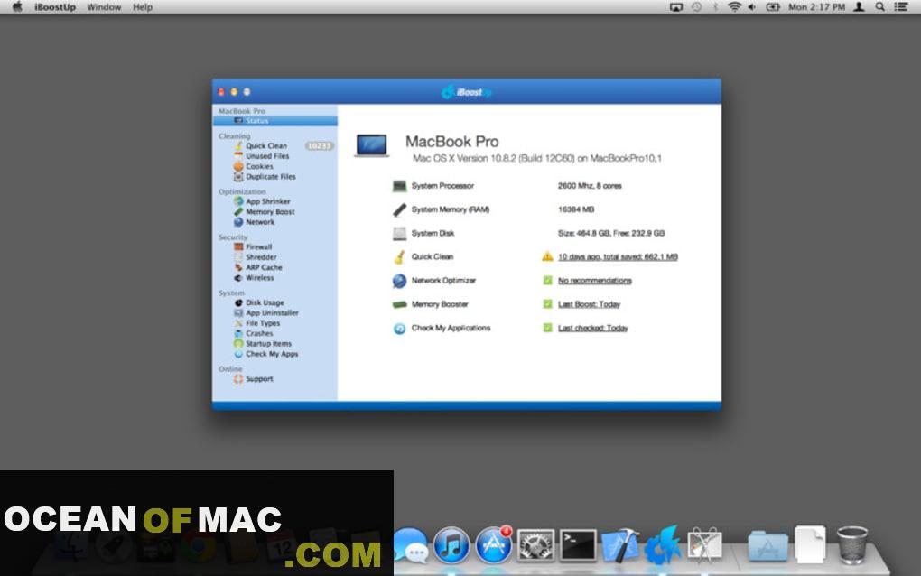Open Trash from the Dock
Image resolution: width=921 pixels, height=576 pixels.
(x=851, y=545)
